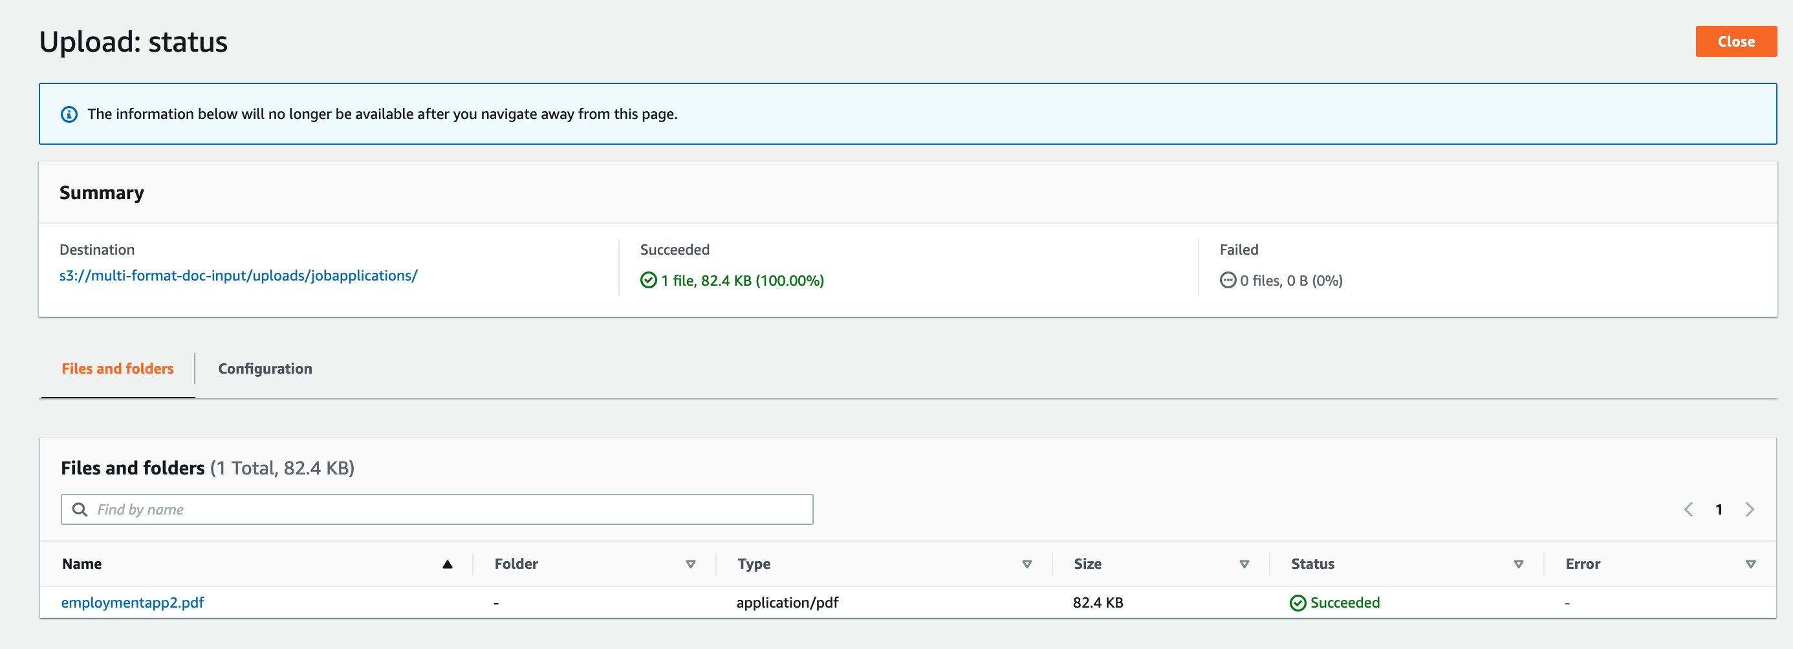Focus the Find by name search field
Image resolution: width=1793 pixels, height=649 pixels.
click(437, 509)
